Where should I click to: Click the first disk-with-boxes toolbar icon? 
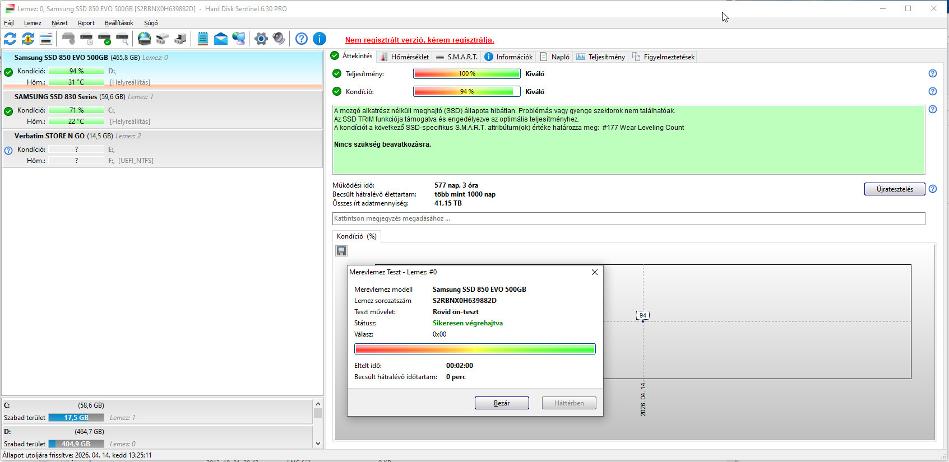click(x=162, y=39)
